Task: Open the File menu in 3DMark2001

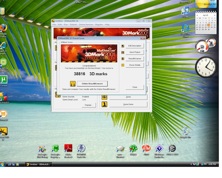Action: point(54,24)
